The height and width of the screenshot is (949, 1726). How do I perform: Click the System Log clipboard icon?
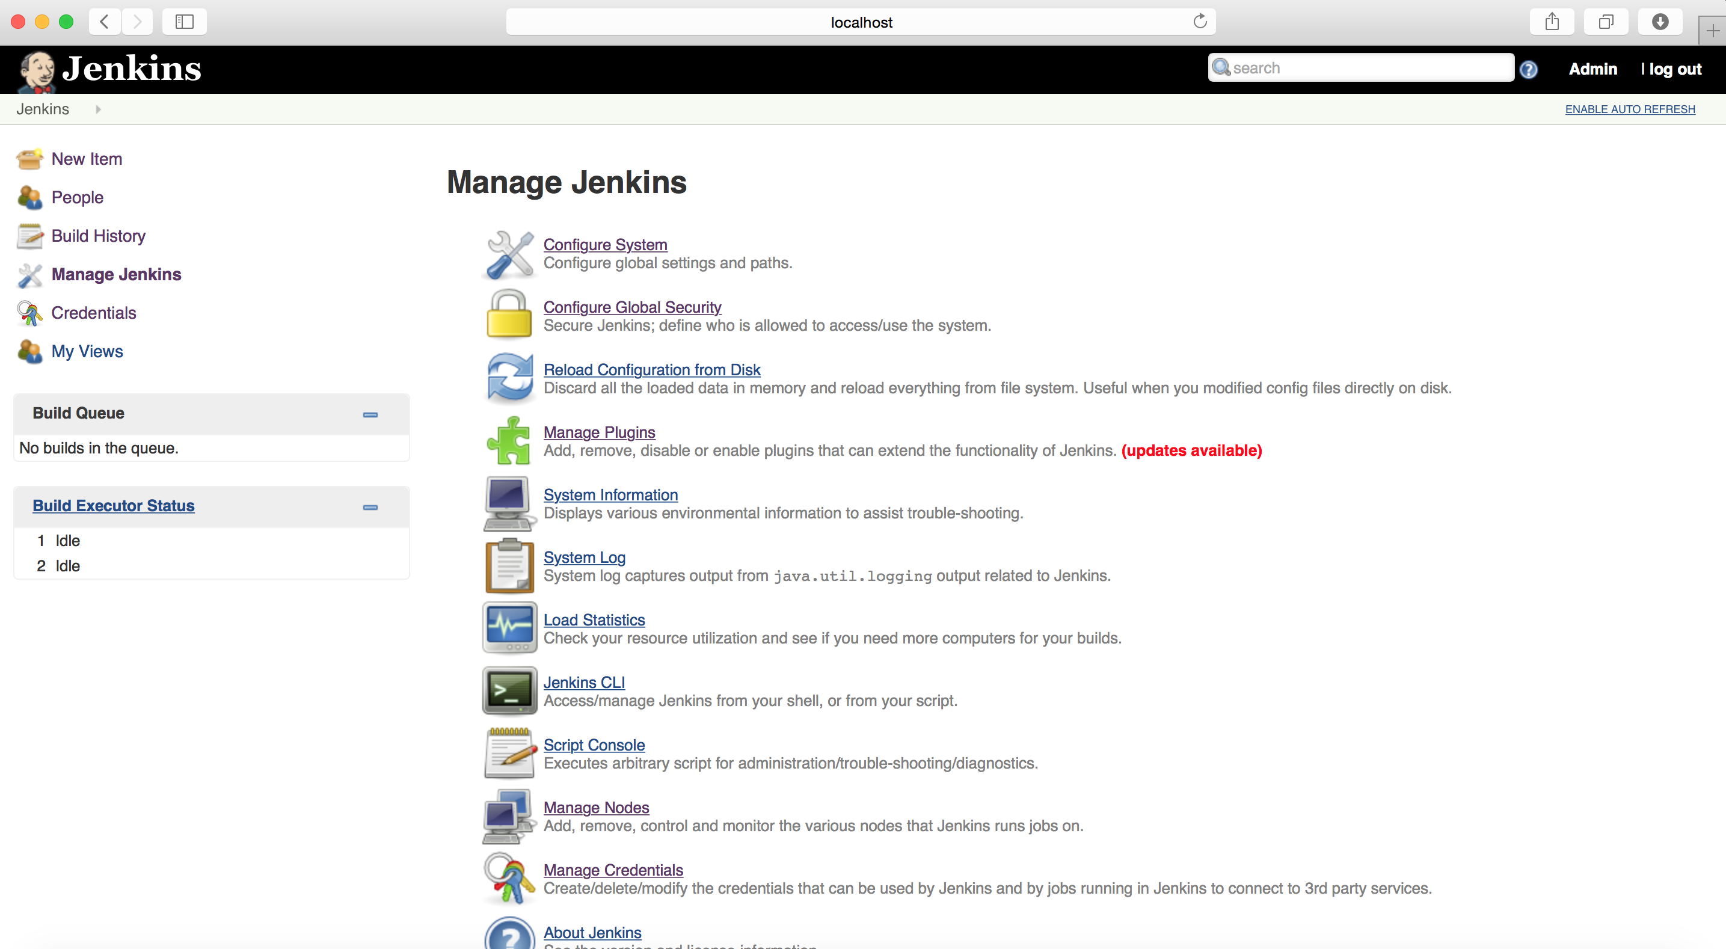510,566
